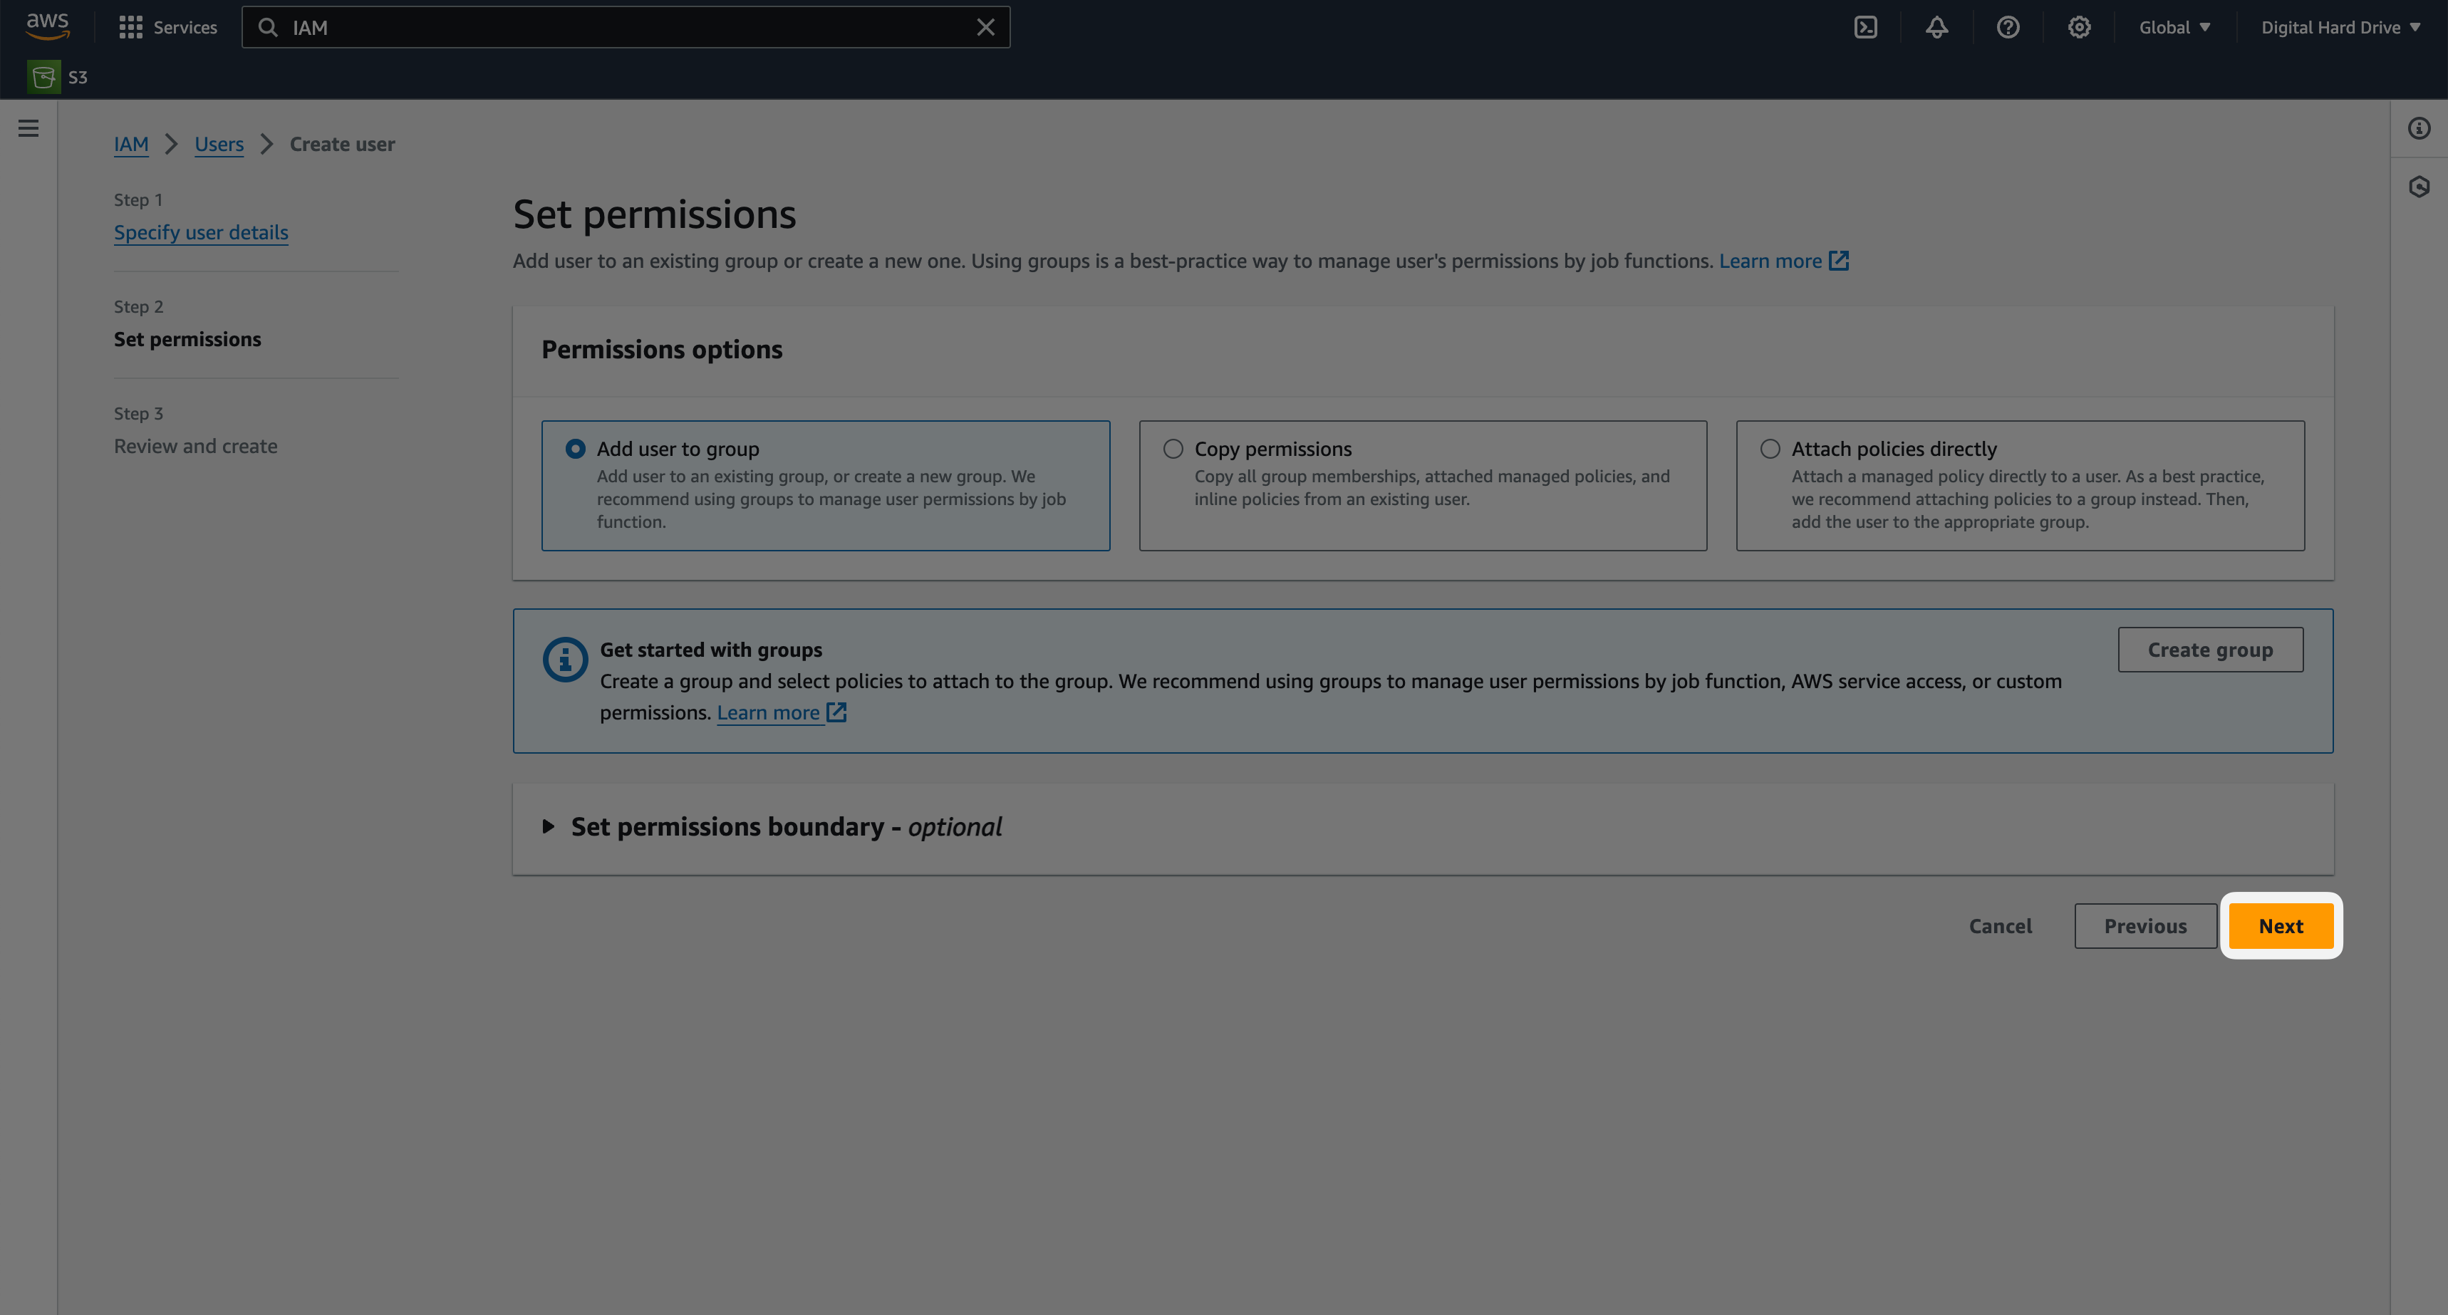Open the Services grid menu
2448x1315 pixels.
pos(168,28)
